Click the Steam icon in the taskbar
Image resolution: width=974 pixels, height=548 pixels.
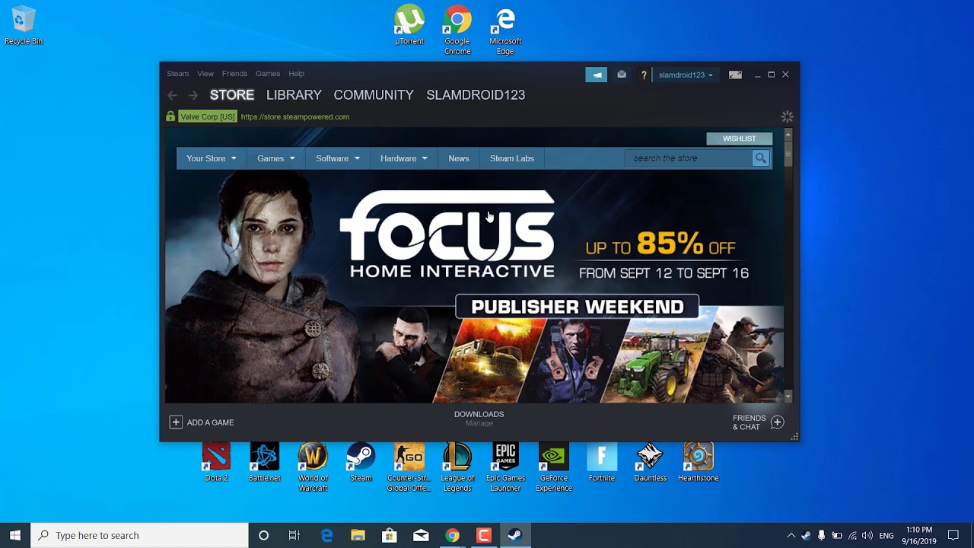coord(515,535)
